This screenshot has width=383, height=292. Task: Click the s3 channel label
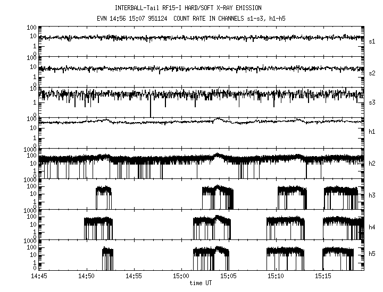pos(372,102)
